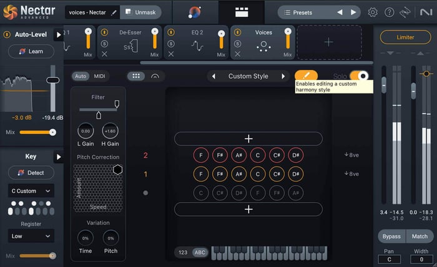Select the EQ 2 curve icon
Image resolution: width=437 pixels, height=267 pixels.
click(197, 46)
